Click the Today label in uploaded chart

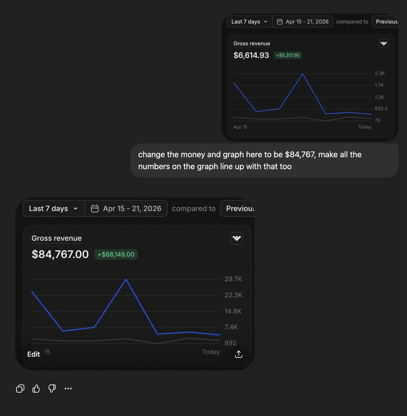pyautogui.click(x=365, y=127)
